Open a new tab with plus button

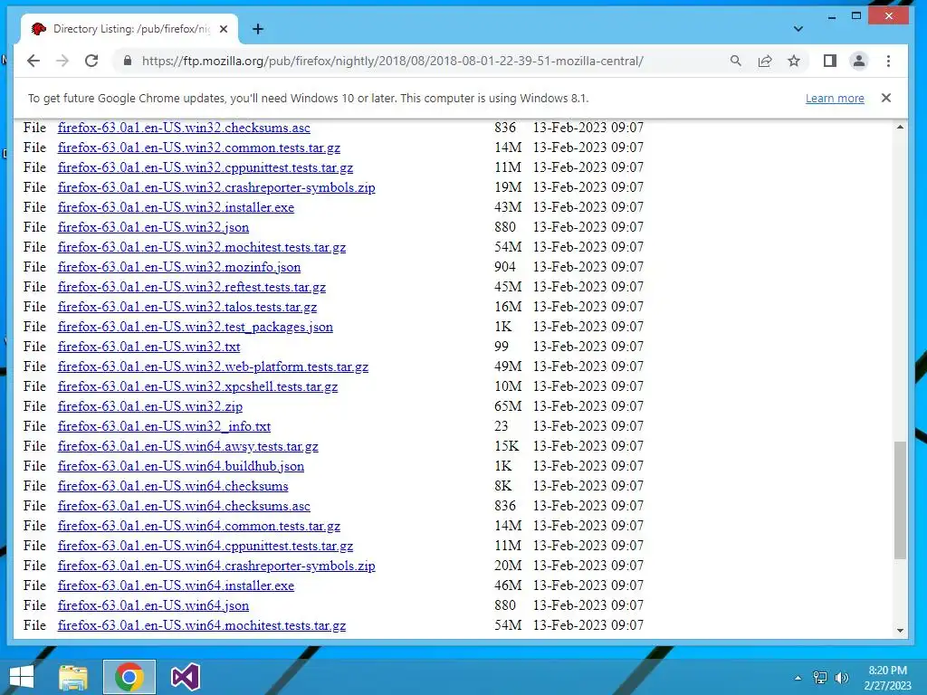pyautogui.click(x=258, y=29)
